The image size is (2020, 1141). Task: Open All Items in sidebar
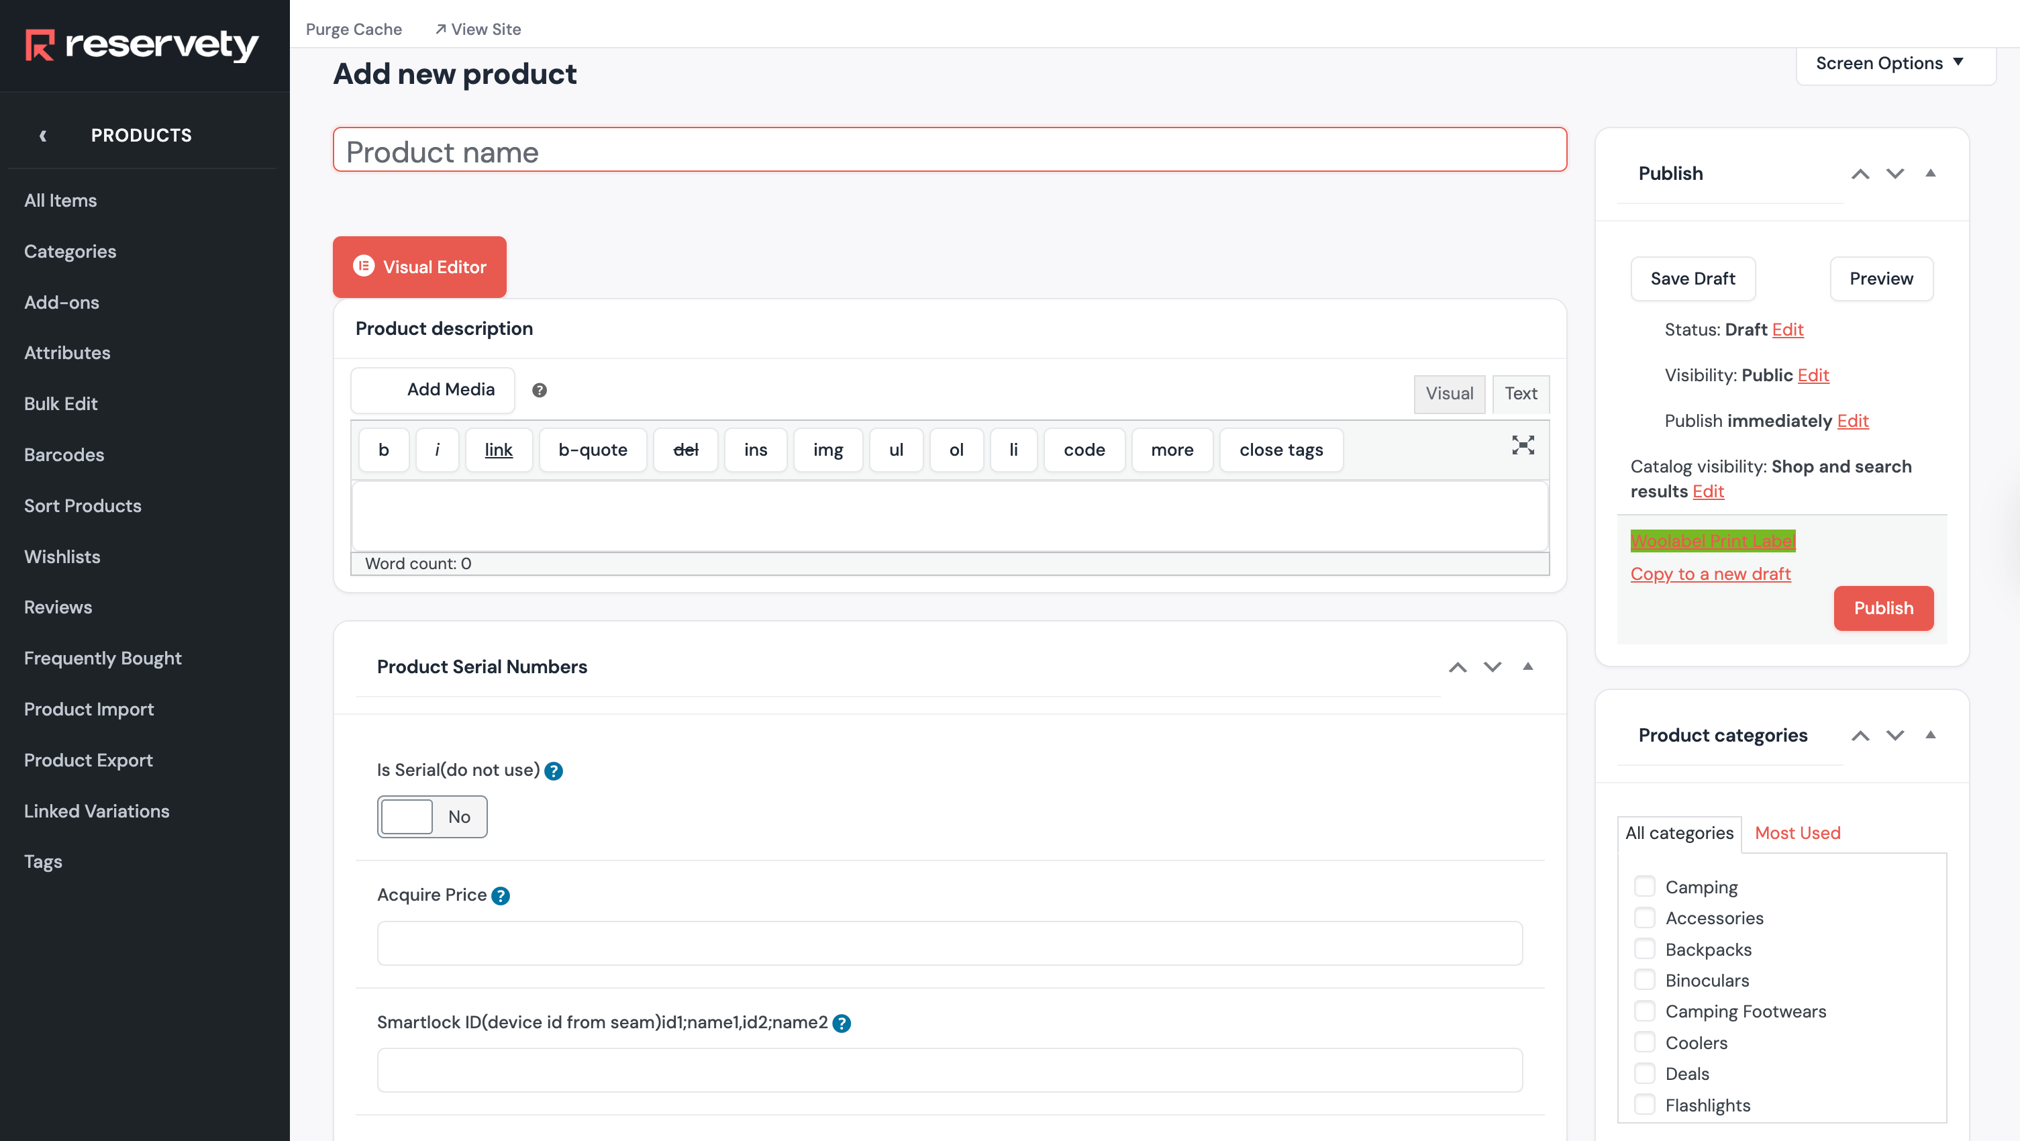point(60,201)
